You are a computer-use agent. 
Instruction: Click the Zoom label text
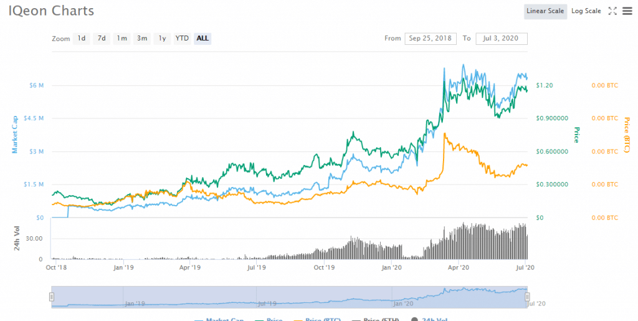pos(61,39)
